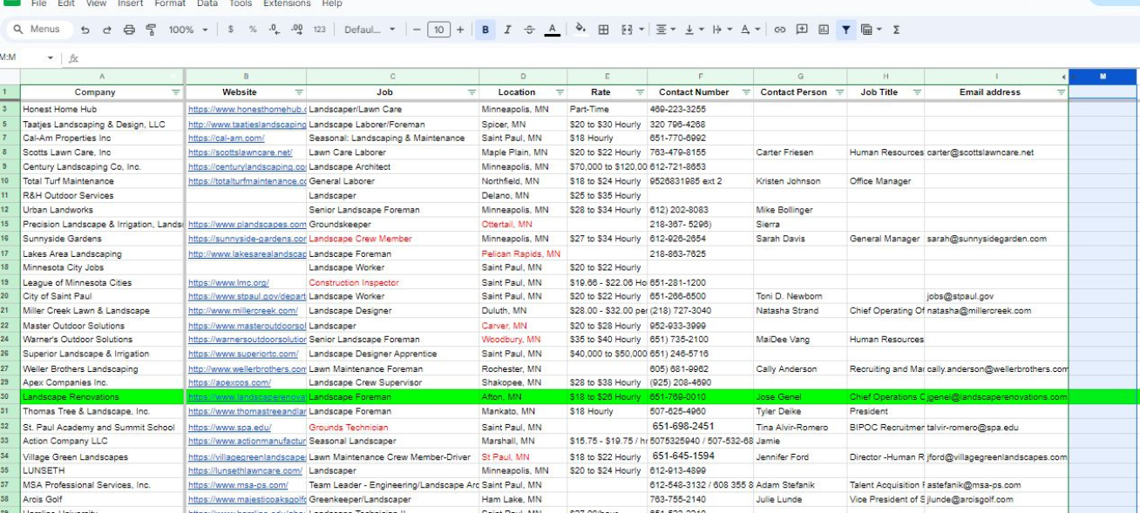The height and width of the screenshot is (513, 1140).
Task: Open the font family dropdown
Action: (370, 30)
